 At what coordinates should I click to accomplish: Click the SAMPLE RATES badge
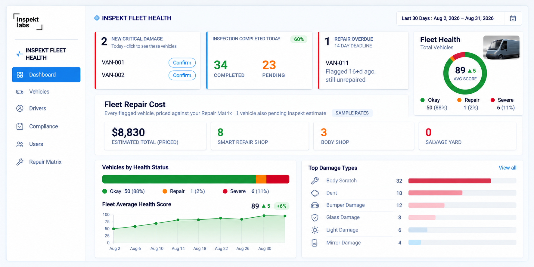[352, 113]
